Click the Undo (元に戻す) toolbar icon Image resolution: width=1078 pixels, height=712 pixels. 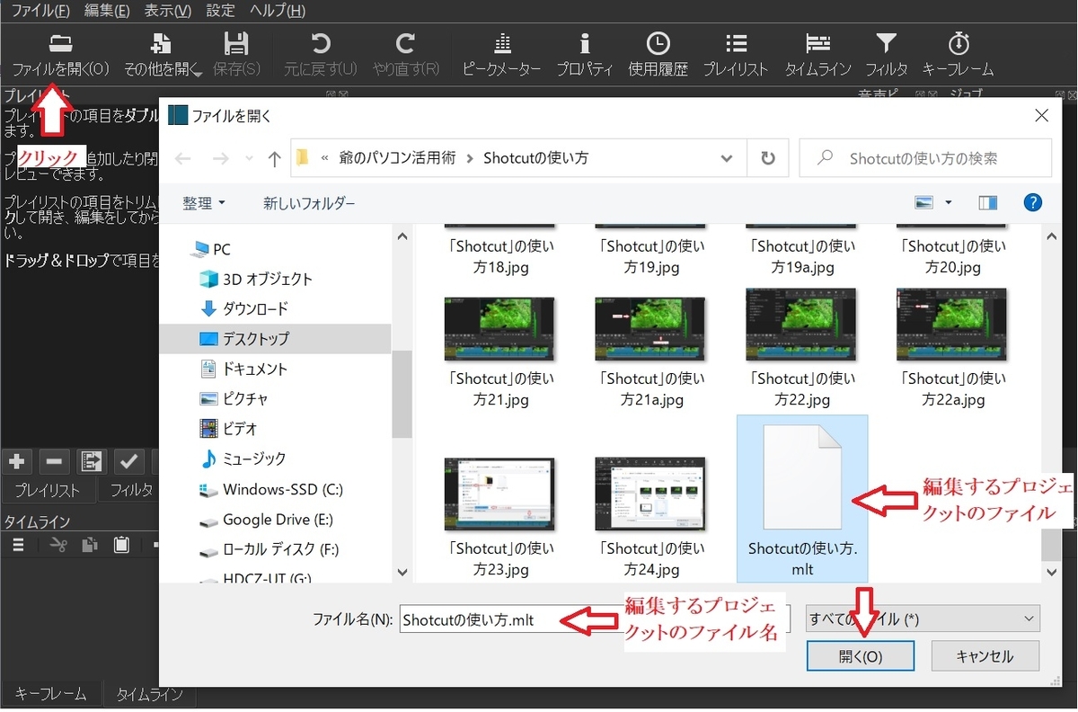pos(320,43)
